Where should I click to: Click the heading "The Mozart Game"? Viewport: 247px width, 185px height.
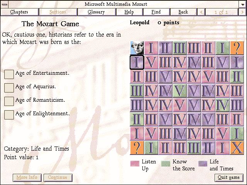click(50, 24)
